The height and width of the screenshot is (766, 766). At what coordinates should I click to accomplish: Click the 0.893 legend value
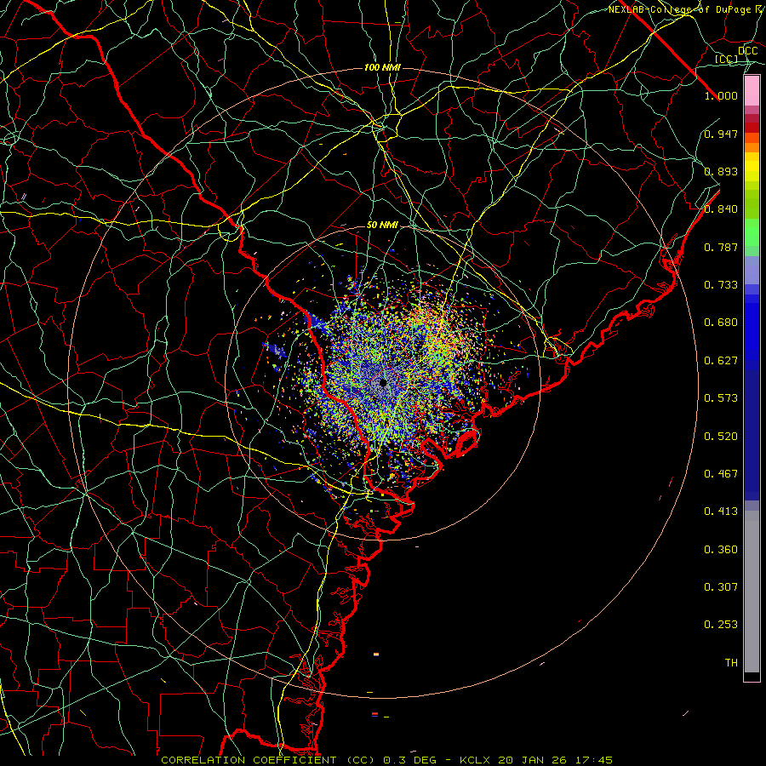pos(721,171)
